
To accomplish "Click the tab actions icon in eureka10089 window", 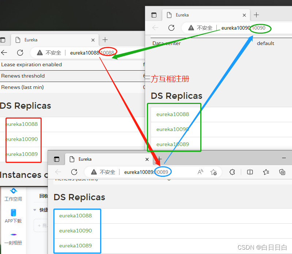I will (x=57, y=159).
